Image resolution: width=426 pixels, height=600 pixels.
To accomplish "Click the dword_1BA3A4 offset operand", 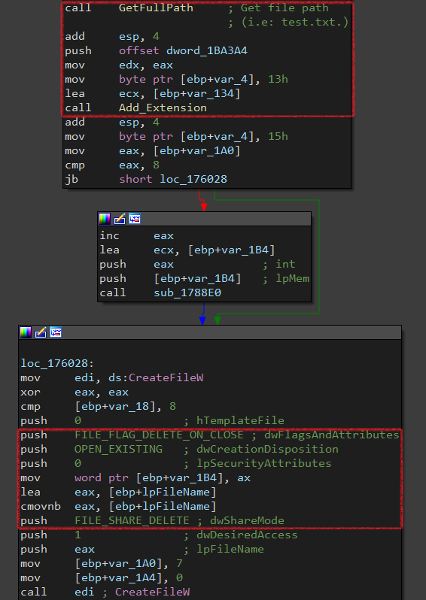I will pyautogui.click(x=207, y=51).
